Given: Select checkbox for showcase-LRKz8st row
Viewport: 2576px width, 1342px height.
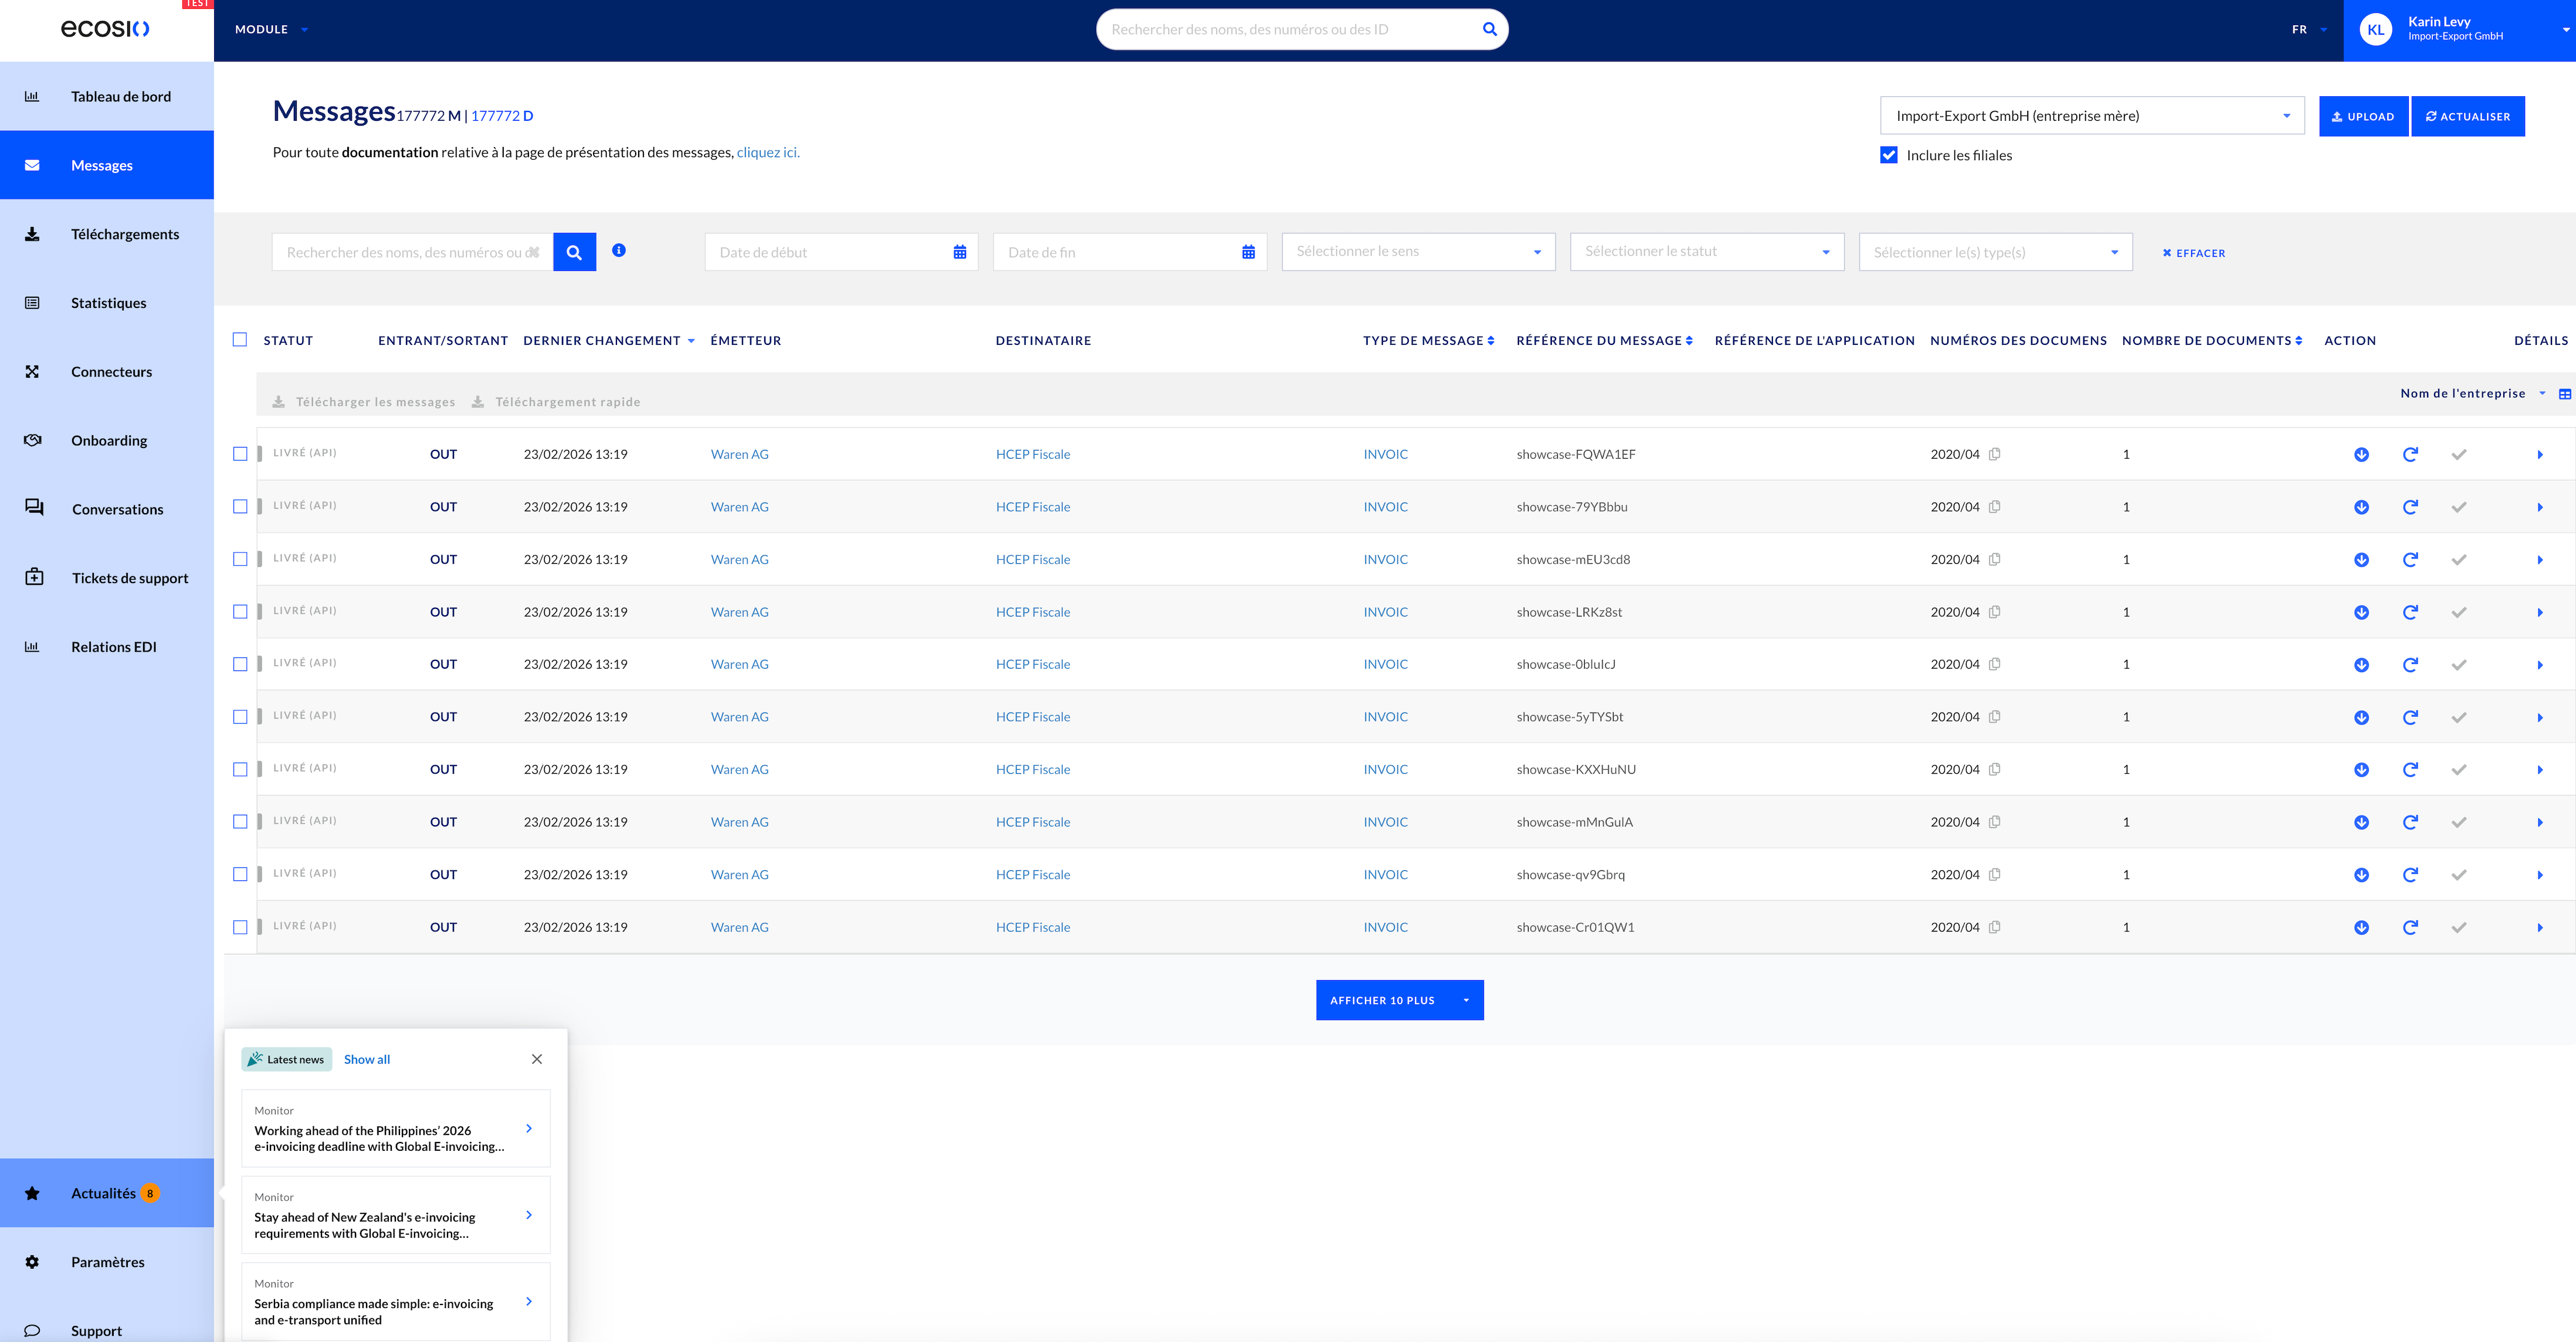Looking at the screenshot, I should [x=240, y=612].
